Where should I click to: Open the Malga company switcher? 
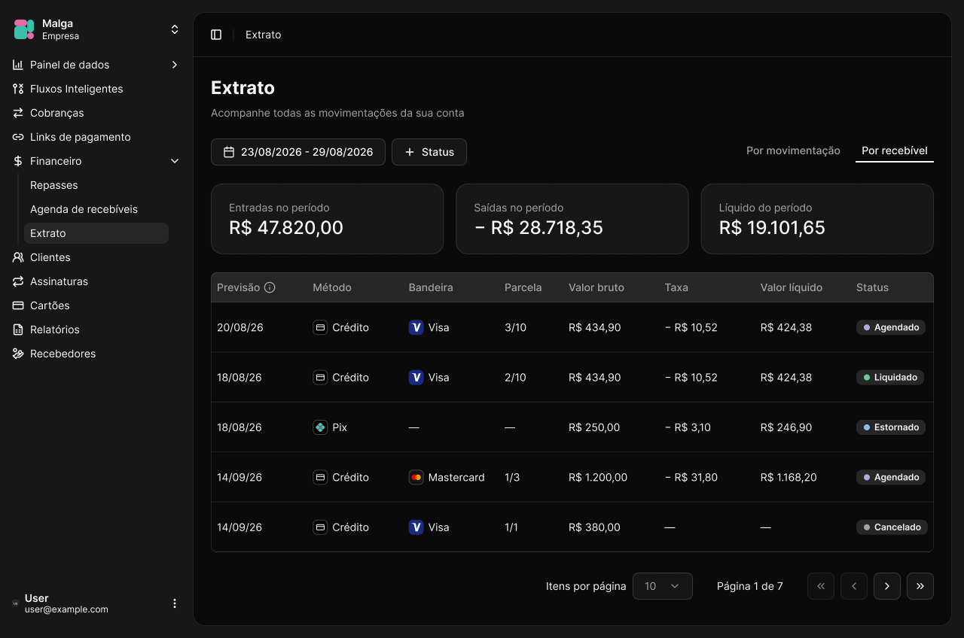click(175, 29)
